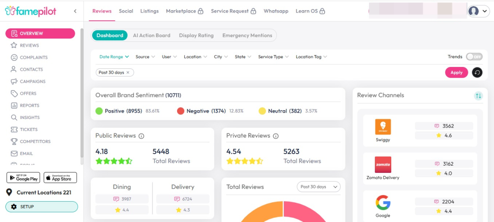Select the Emergency Mentions sub-tab
494x222 pixels.
tap(247, 36)
